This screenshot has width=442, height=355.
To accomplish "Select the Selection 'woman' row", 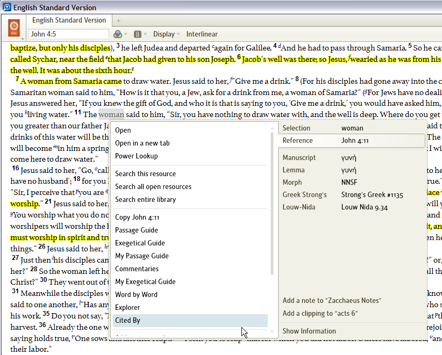I will (352, 128).
